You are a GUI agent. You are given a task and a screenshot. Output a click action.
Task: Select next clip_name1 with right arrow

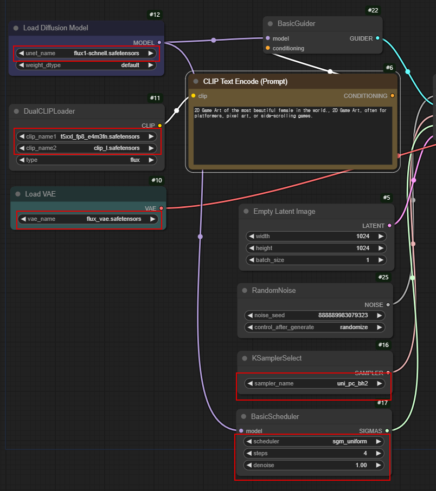(x=151, y=136)
